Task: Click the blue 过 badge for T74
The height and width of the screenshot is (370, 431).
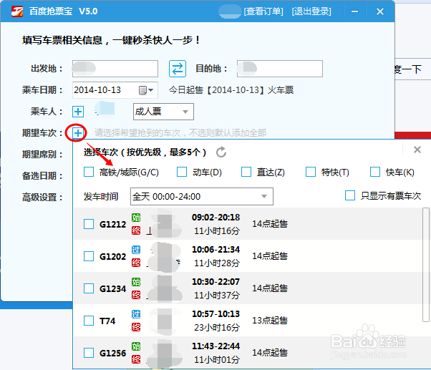Action: click(136, 314)
